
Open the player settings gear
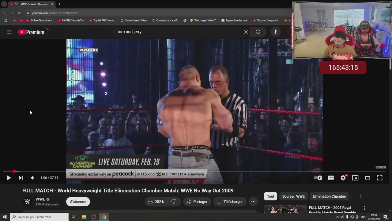pyautogui.click(x=343, y=178)
